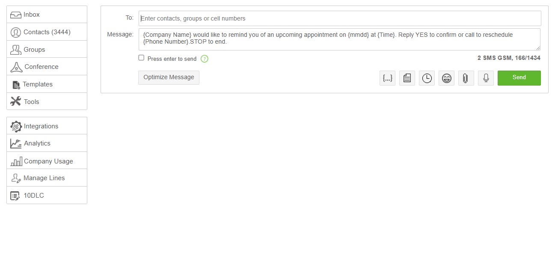Image resolution: width=555 pixels, height=258 pixels.
Task: Click the To recipients input field
Action: [x=340, y=18]
